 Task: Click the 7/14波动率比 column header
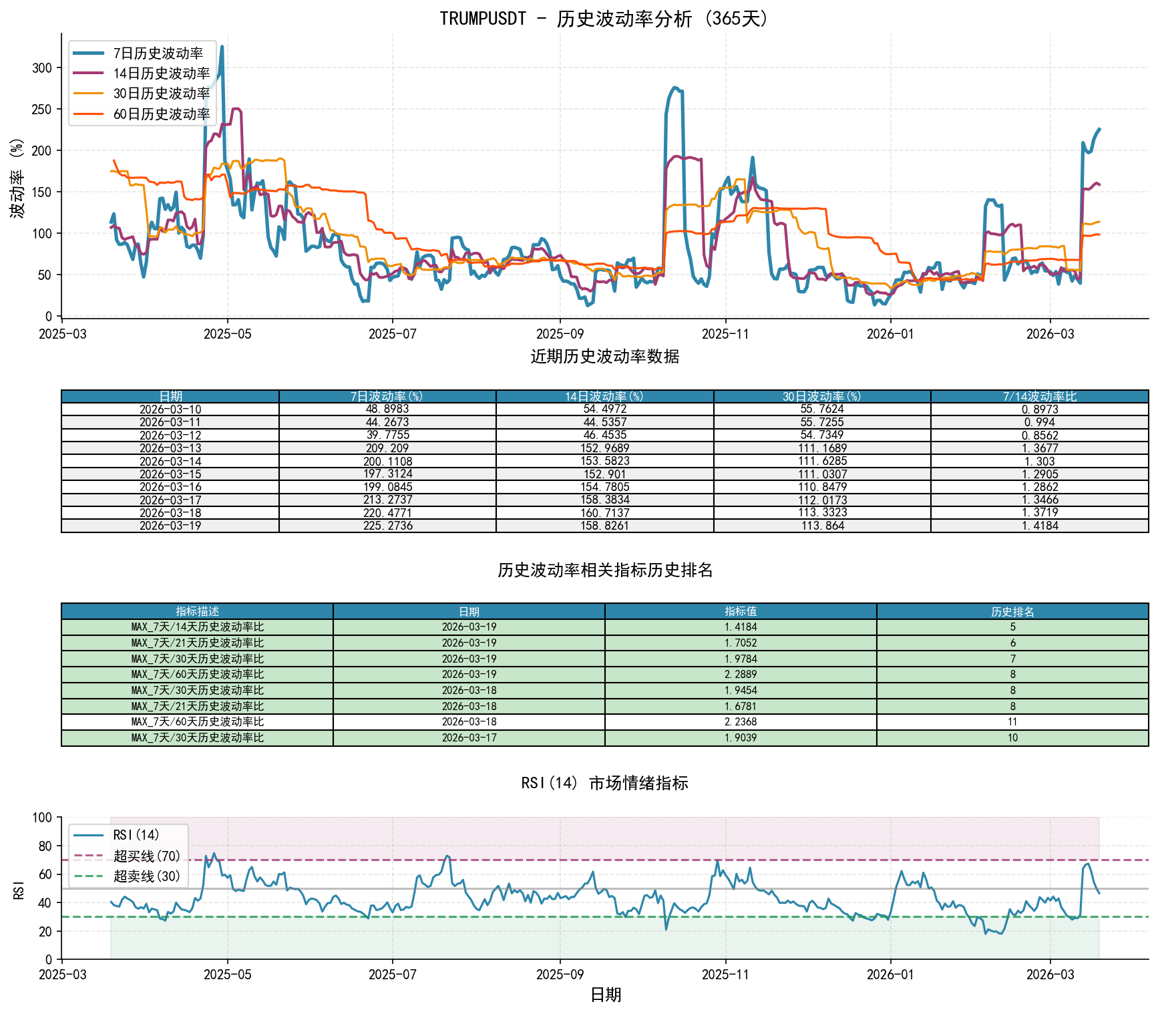[1039, 397]
